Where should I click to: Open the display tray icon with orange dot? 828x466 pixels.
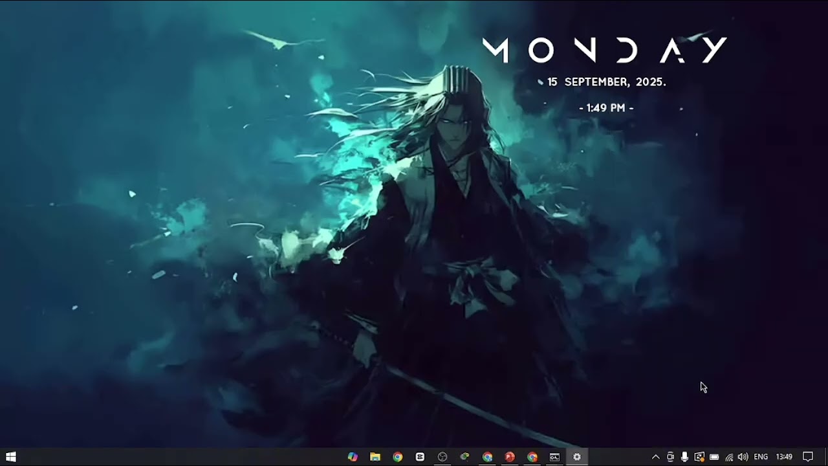tap(699, 457)
